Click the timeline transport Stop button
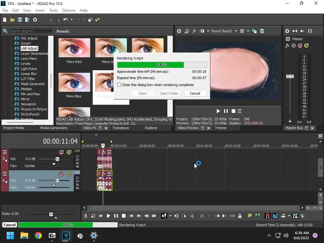324x243 pixels. tap(124, 216)
